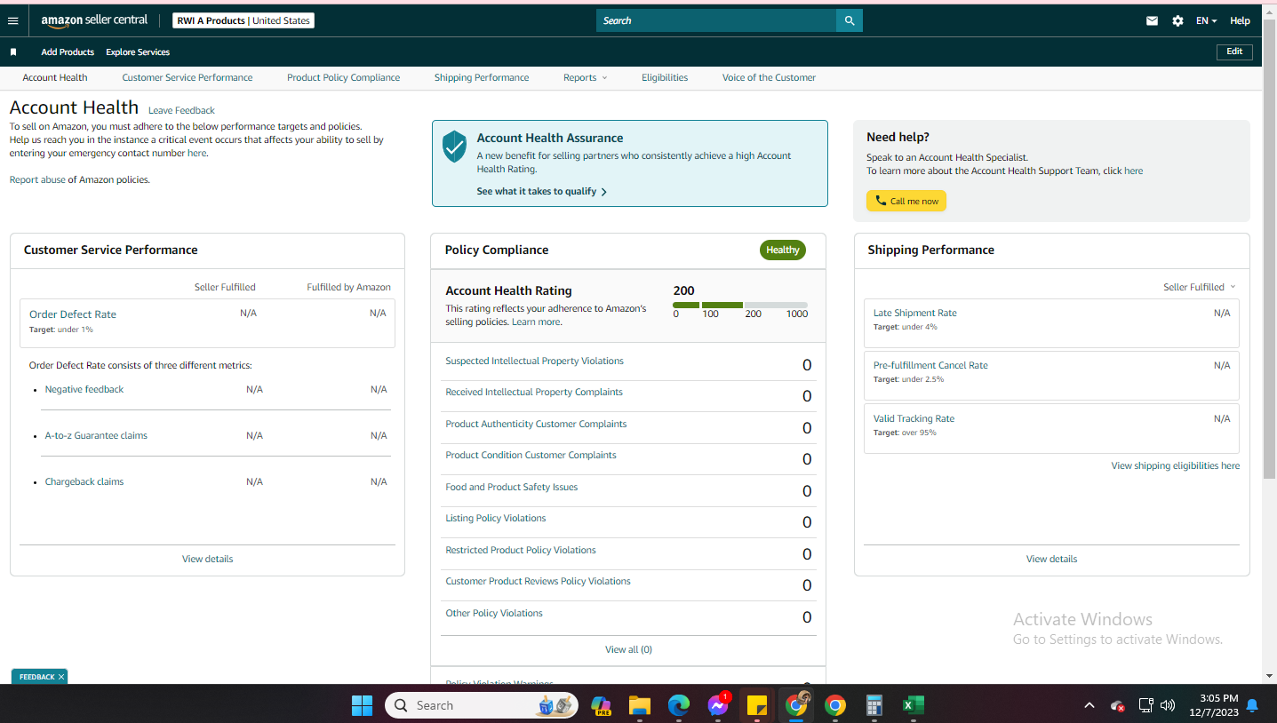Click the Help menu item
The width and height of the screenshot is (1277, 723).
click(1240, 20)
